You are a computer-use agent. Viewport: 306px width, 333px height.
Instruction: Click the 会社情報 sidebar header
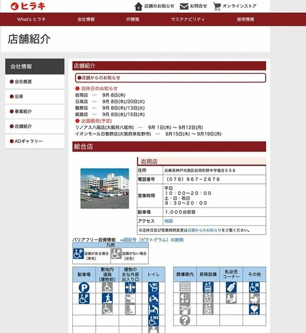(x=35, y=67)
